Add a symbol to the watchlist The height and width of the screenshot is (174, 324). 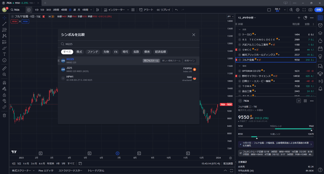(299, 18)
